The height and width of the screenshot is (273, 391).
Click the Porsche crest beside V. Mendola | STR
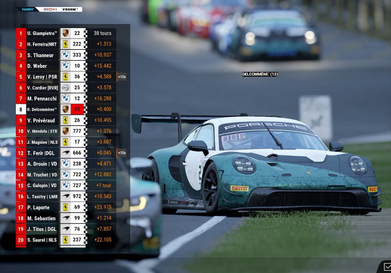65,131
